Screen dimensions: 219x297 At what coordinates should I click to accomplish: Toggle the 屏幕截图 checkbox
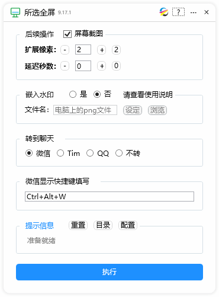click(67, 34)
